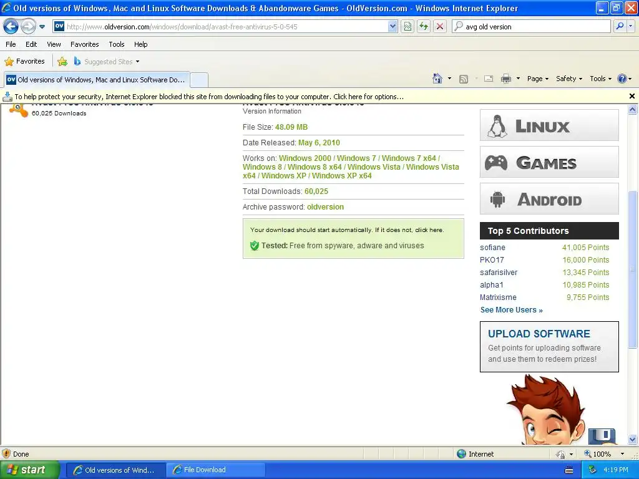Viewport: 639px width, 479px height.
Task: Click the Help question mark icon
Action: (x=622, y=79)
